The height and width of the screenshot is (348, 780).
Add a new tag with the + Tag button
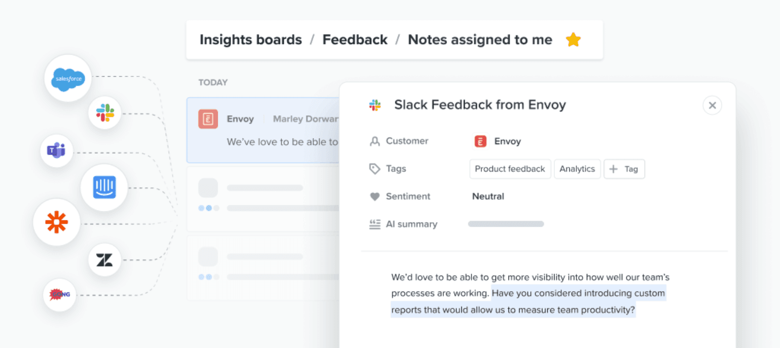(x=624, y=169)
